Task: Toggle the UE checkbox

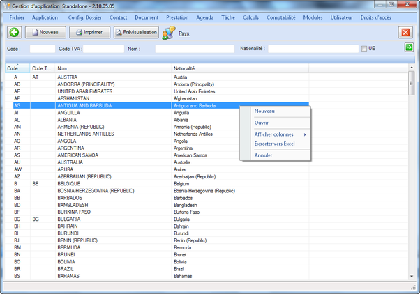Action: point(363,49)
